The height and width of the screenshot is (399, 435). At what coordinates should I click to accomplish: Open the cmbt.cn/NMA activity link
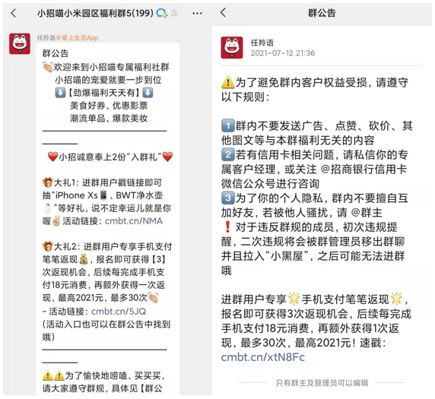tap(134, 221)
